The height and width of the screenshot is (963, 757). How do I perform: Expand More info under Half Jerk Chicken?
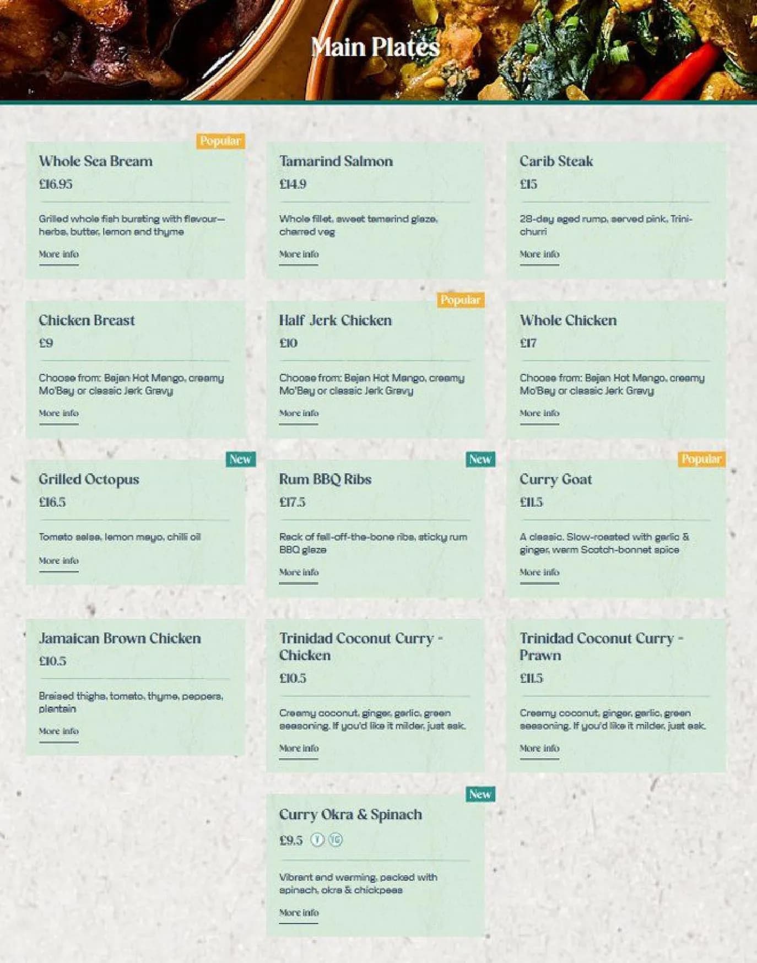coord(299,413)
